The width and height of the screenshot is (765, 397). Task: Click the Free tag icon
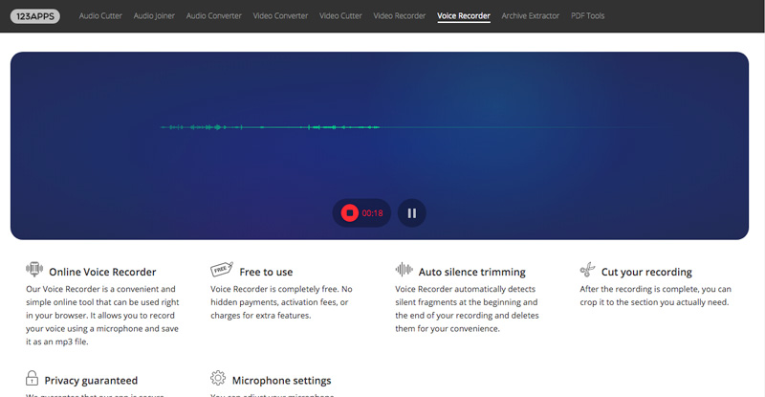pyautogui.click(x=220, y=271)
